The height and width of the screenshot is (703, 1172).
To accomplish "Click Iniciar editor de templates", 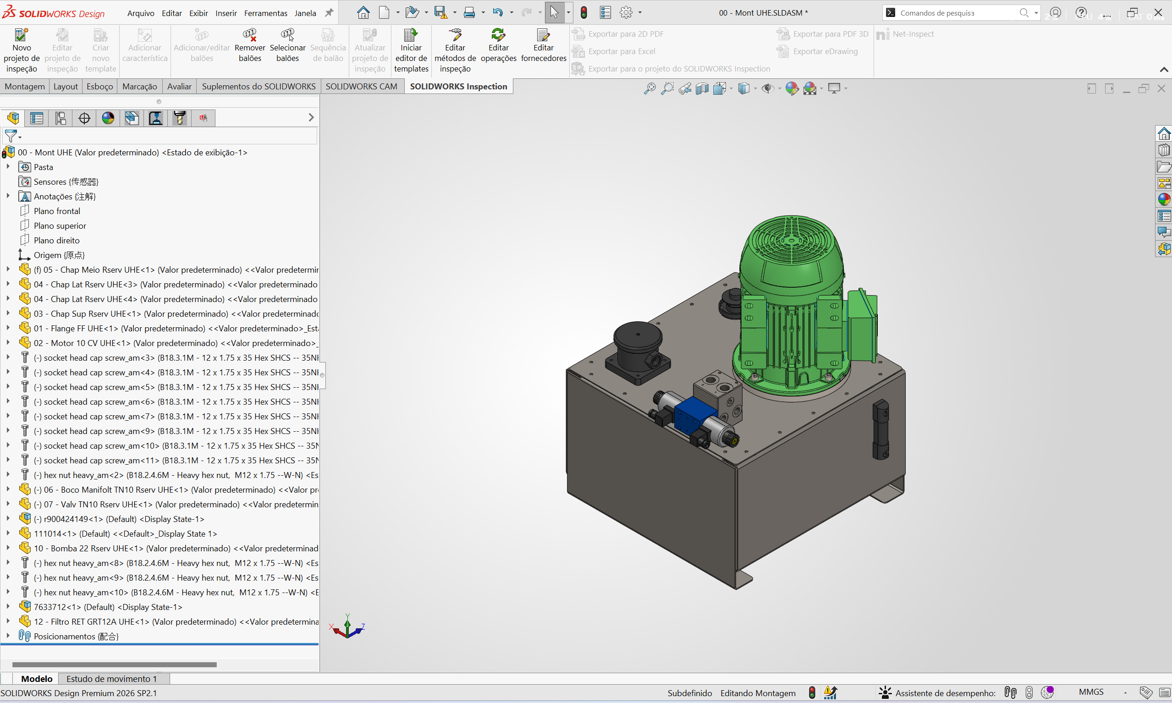I will (x=411, y=51).
